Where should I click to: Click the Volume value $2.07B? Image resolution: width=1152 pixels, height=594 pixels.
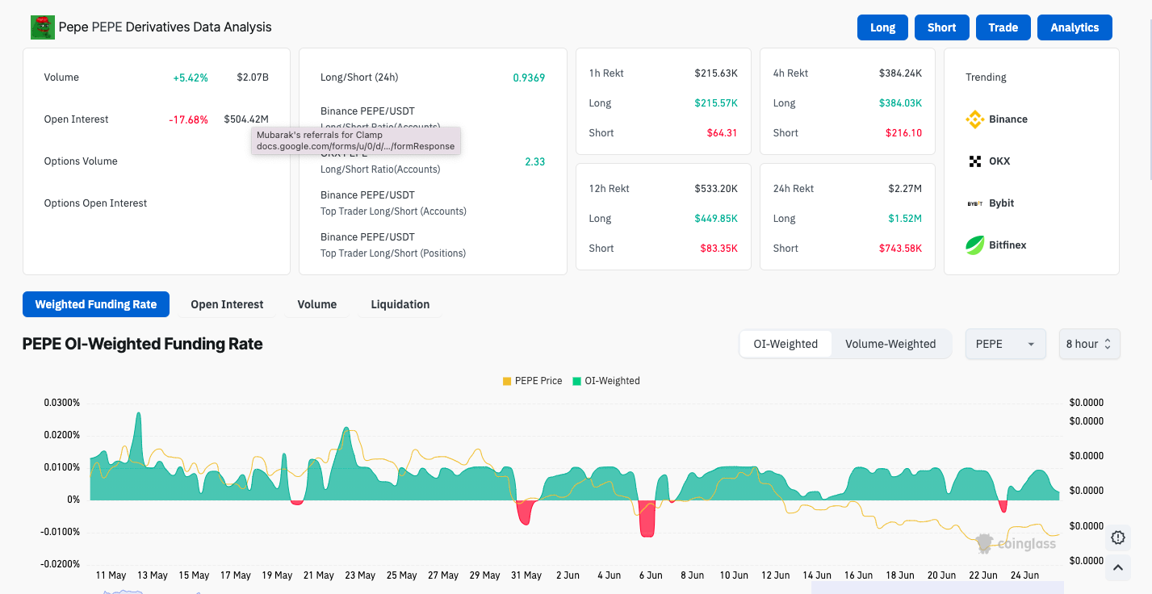click(253, 77)
